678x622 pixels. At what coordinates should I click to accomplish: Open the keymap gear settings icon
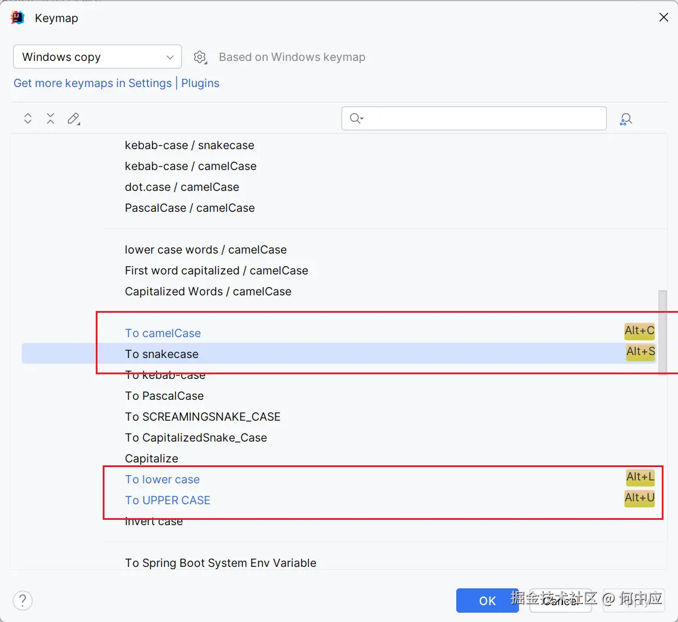[200, 57]
